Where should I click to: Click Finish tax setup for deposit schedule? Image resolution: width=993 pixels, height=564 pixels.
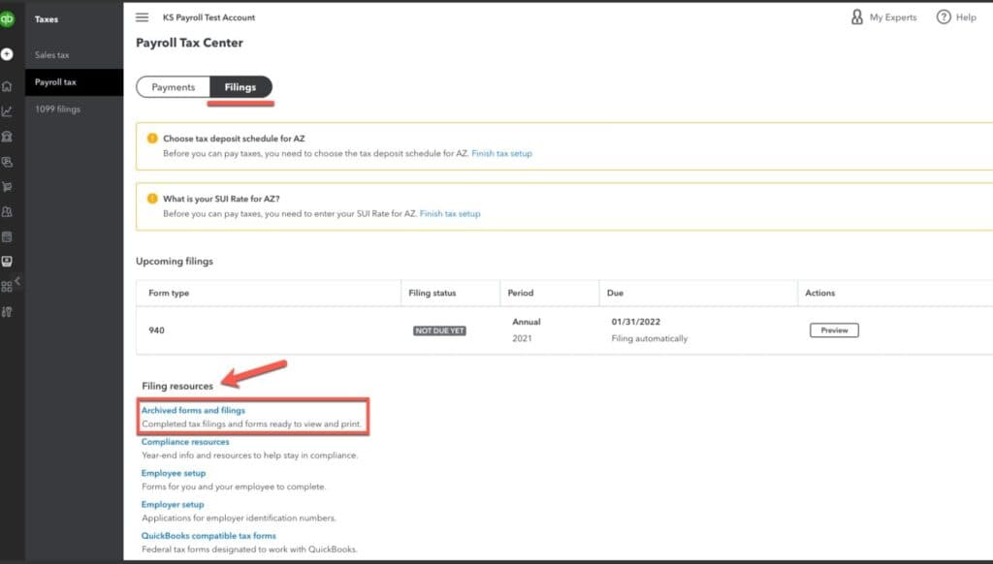point(501,153)
